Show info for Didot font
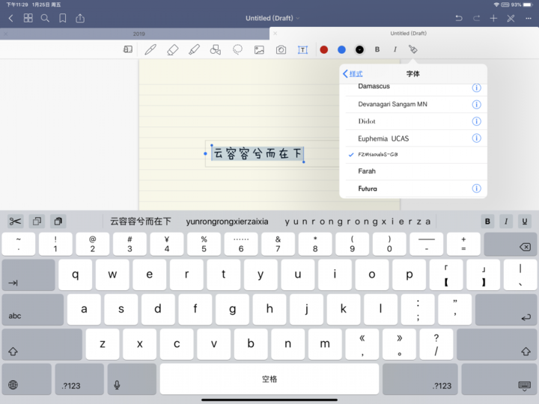539x404 pixels. tap(476, 121)
